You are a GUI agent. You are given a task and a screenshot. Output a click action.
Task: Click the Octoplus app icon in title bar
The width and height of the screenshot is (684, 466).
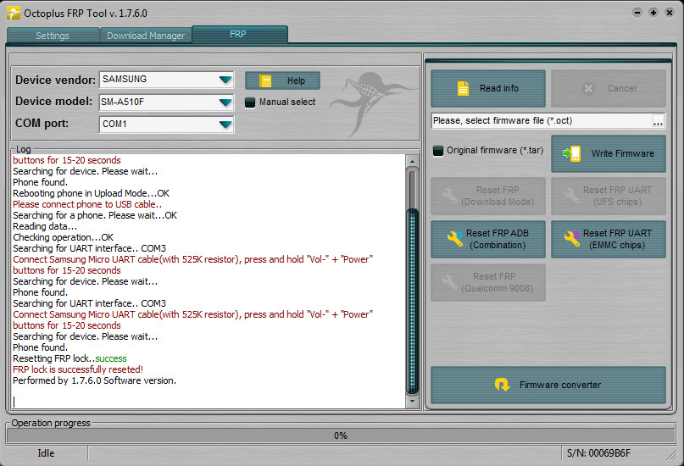[14, 13]
